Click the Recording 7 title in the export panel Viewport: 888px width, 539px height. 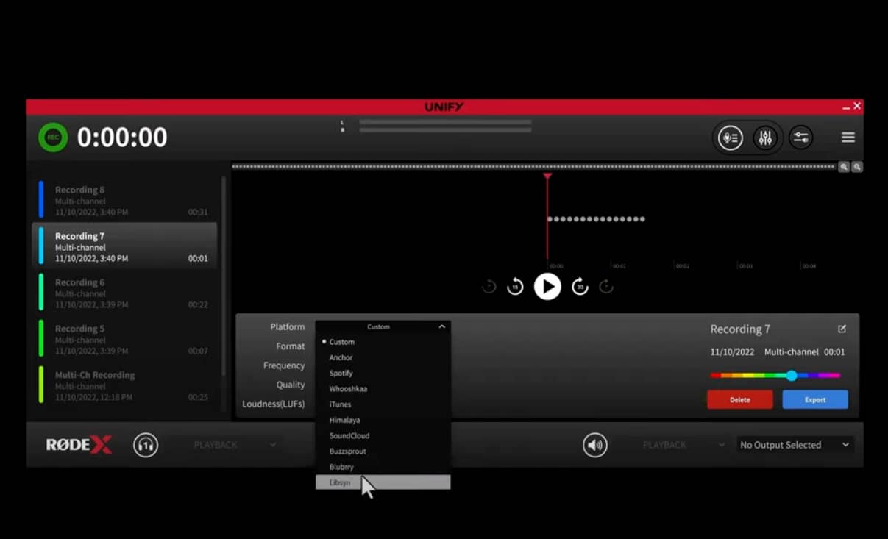[x=740, y=329]
